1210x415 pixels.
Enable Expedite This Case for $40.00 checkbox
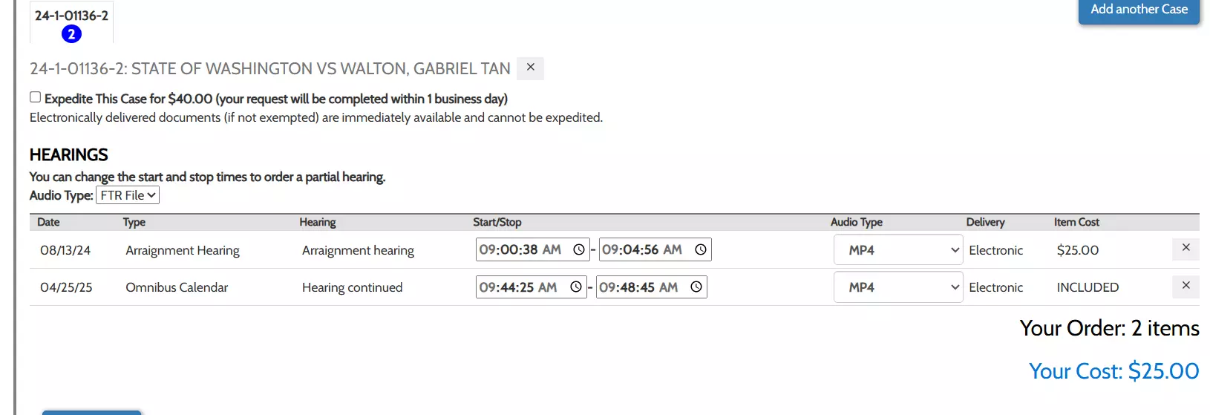click(35, 97)
